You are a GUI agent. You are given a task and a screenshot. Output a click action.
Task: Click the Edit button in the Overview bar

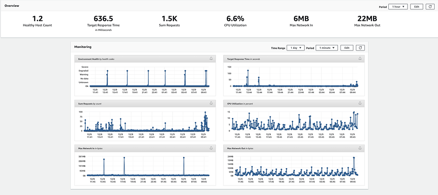(416, 7)
